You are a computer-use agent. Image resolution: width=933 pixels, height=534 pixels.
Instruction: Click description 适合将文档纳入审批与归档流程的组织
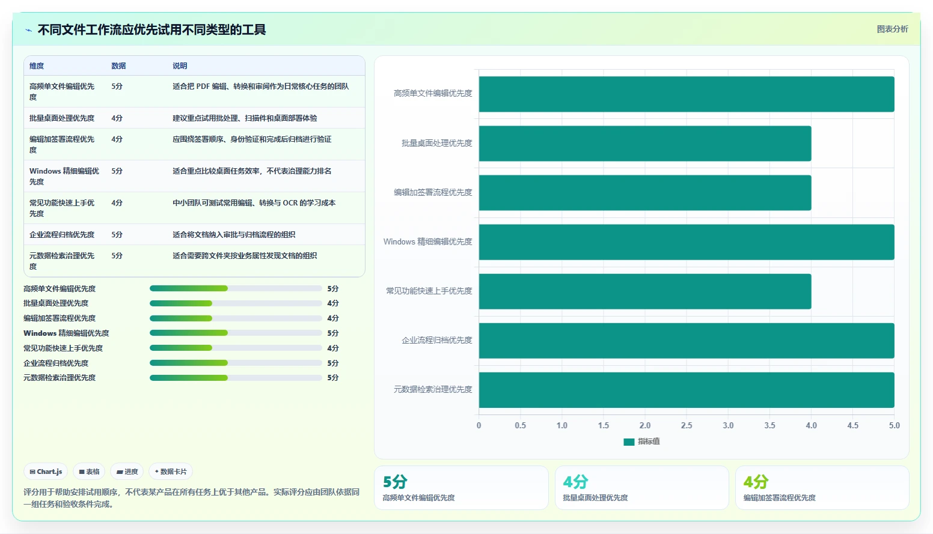click(x=234, y=235)
